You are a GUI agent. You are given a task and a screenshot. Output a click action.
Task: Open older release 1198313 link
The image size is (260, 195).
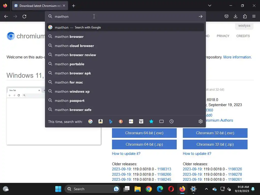pos(164,169)
